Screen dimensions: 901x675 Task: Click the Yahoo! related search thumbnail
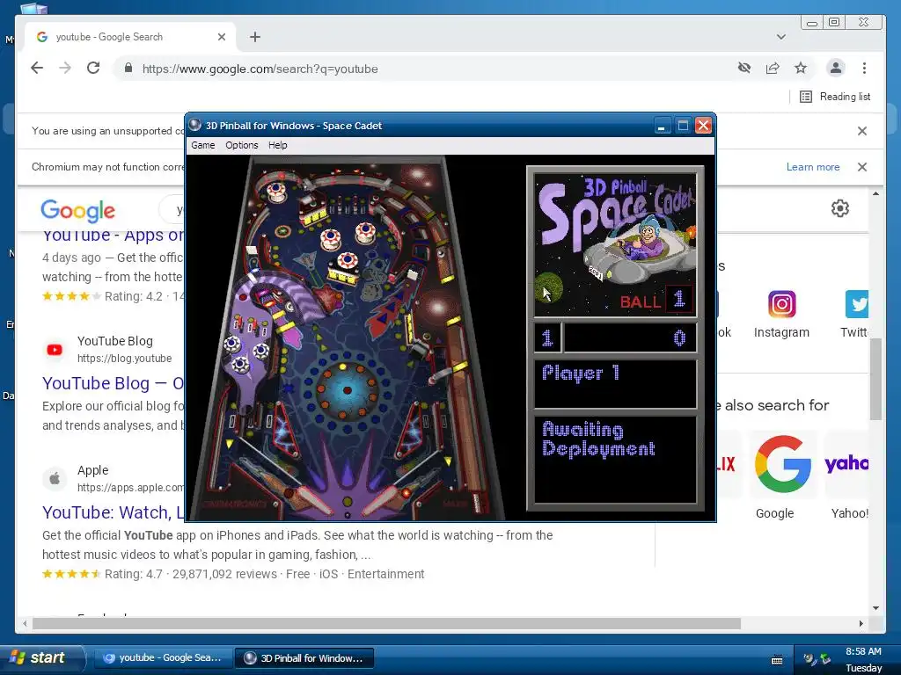(x=846, y=464)
